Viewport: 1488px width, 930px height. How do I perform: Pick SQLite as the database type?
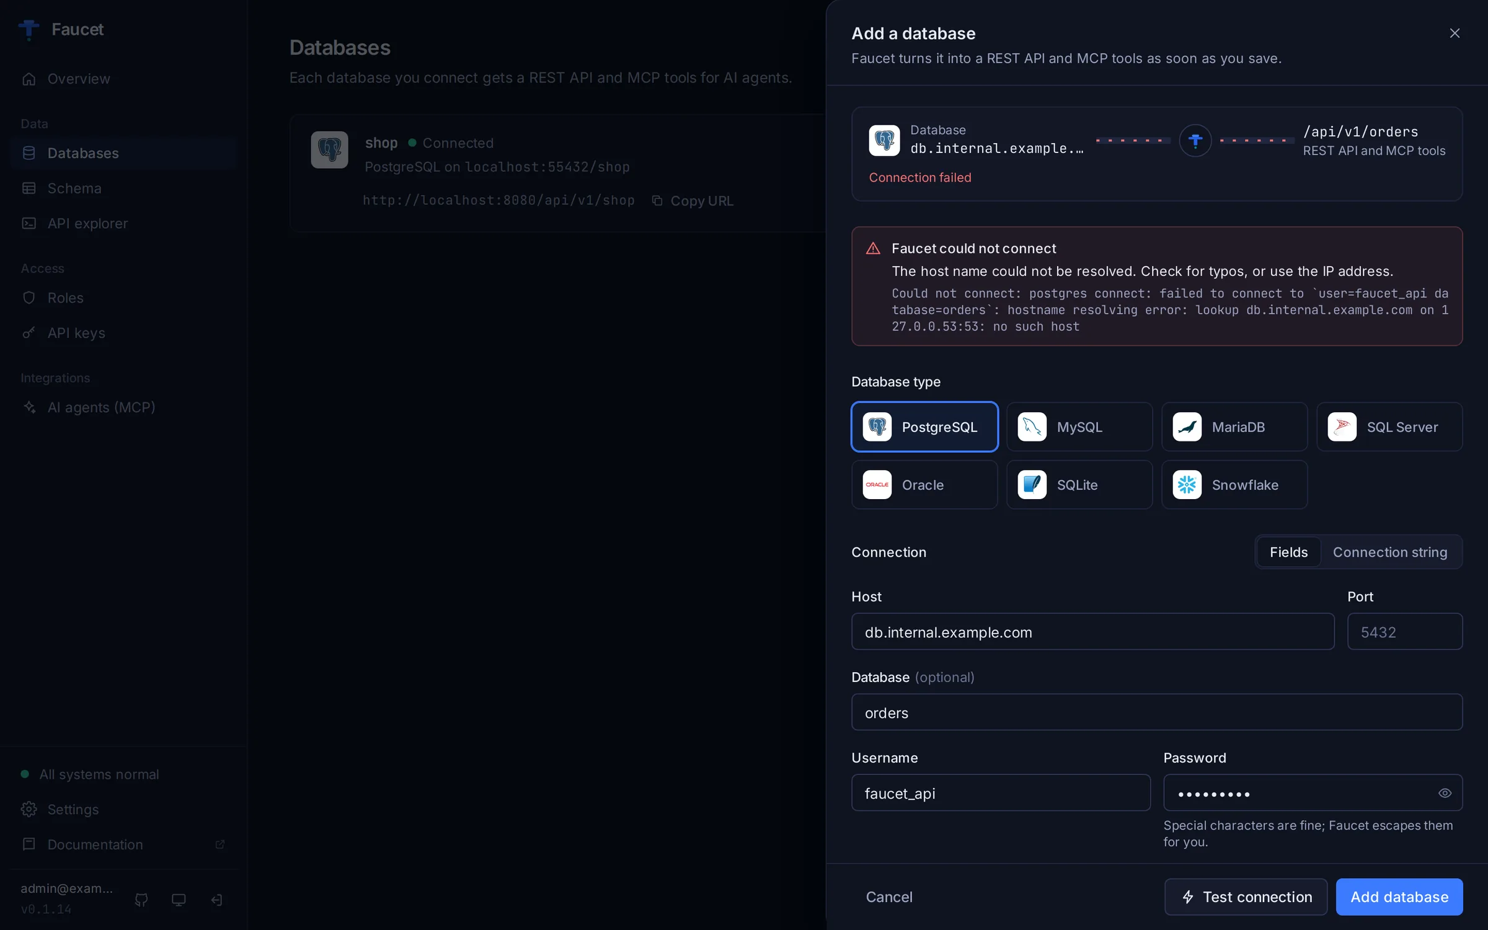coord(1079,485)
